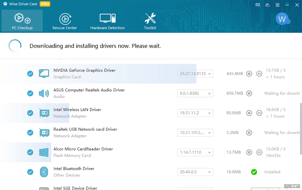Click the loading spinner indicator
Screen dimensions: 302x190
(x=15, y=46)
